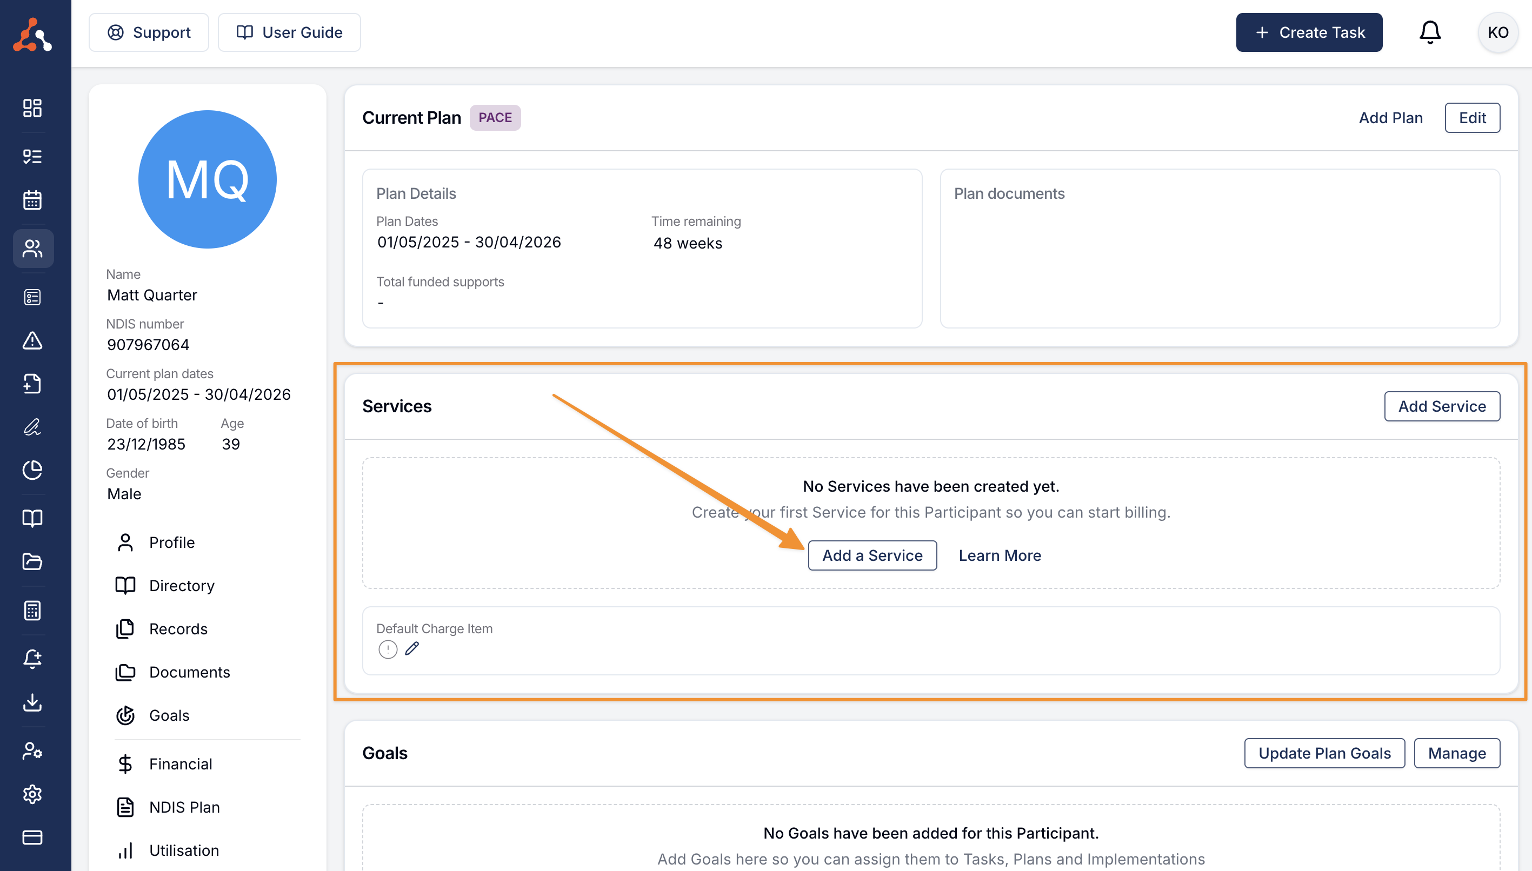Screen dimensions: 1532x871
Task: Open the settings gear icon in sidebar
Action: [32, 794]
